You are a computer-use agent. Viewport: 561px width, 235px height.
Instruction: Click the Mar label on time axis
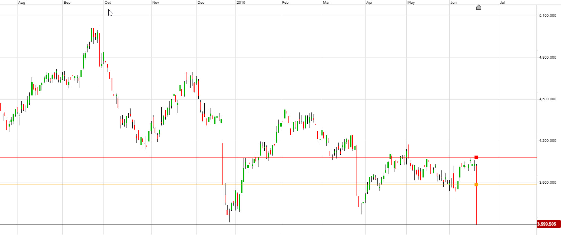click(x=326, y=3)
